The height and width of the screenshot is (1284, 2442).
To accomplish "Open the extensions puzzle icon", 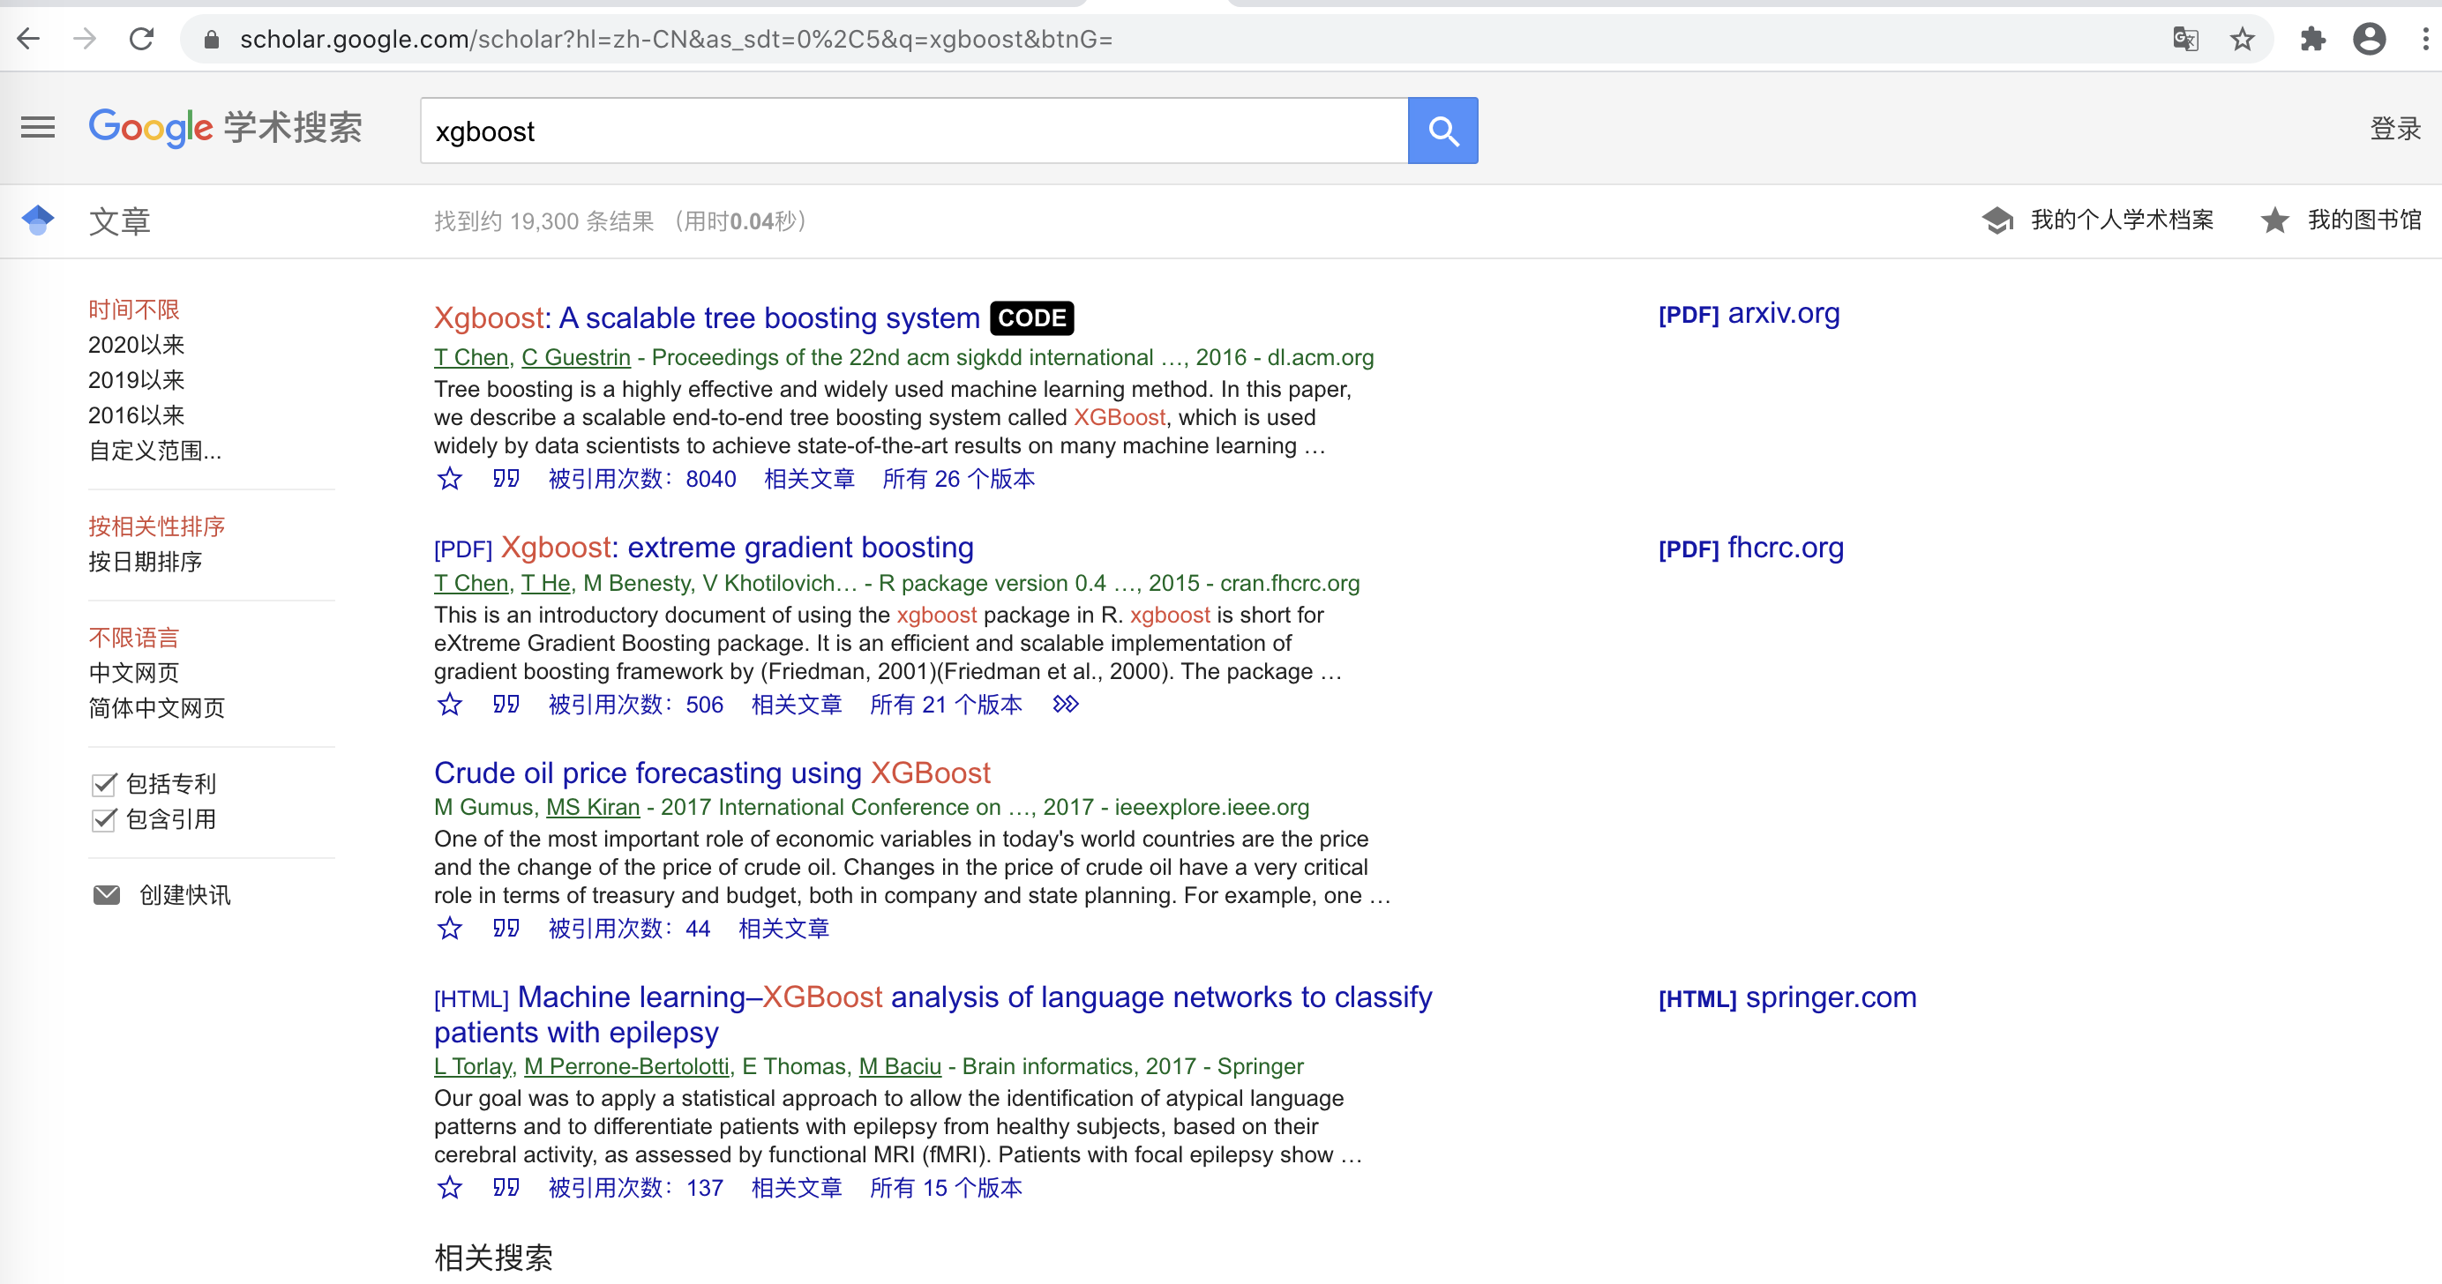I will click(2312, 39).
